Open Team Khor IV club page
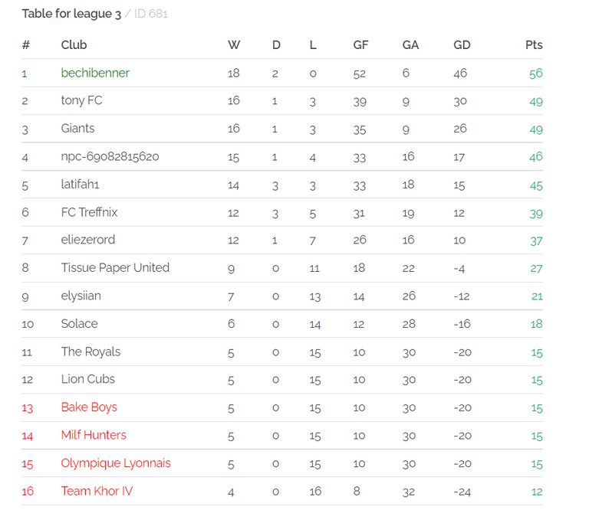Image resolution: width=589 pixels, height=520 pixels. pos(97,491)
